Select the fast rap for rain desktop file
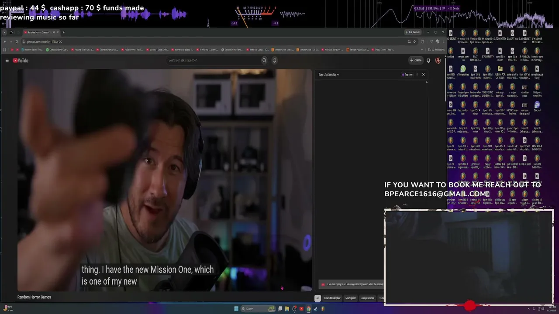Screen dimensions: 559x314 463,108
